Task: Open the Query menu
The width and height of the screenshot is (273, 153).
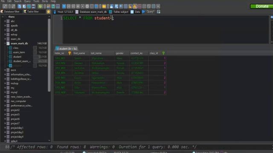Action: point(27,1)
